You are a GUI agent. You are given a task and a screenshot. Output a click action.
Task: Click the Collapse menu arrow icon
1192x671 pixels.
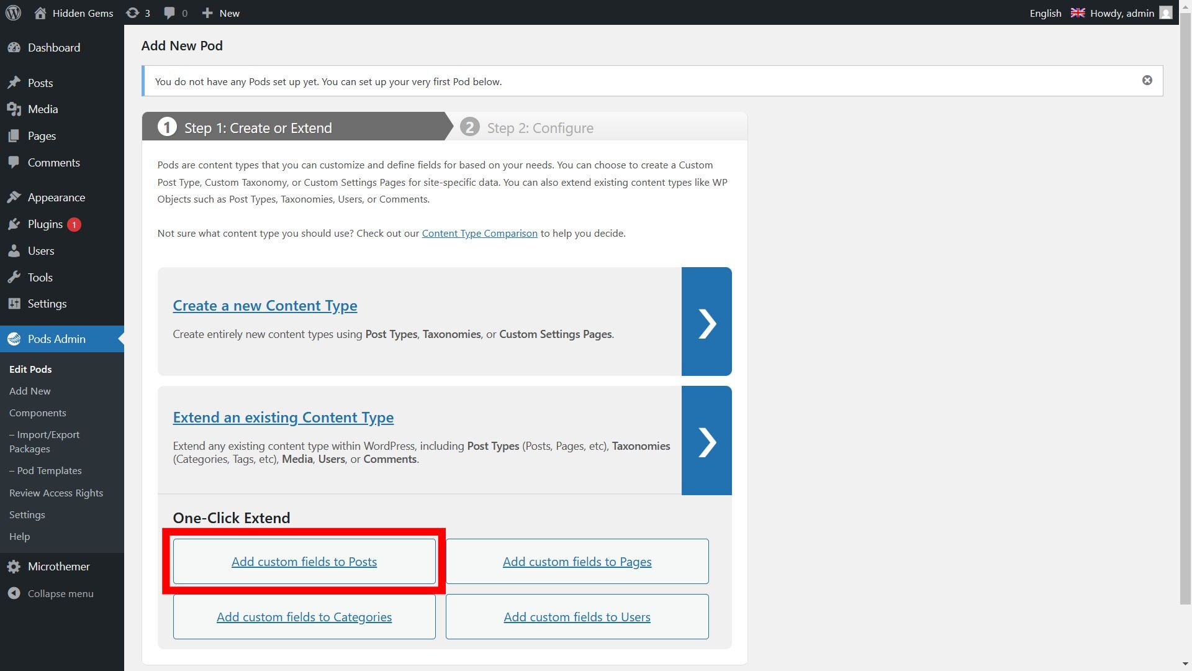pyautogui.click(x=14, y=594)
